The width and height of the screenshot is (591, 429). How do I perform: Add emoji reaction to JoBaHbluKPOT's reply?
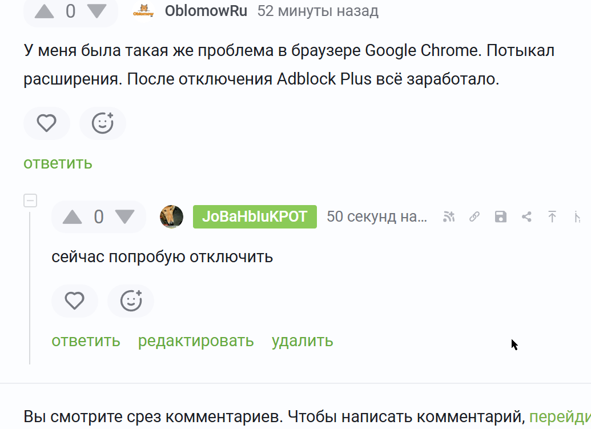click(131, 300)
